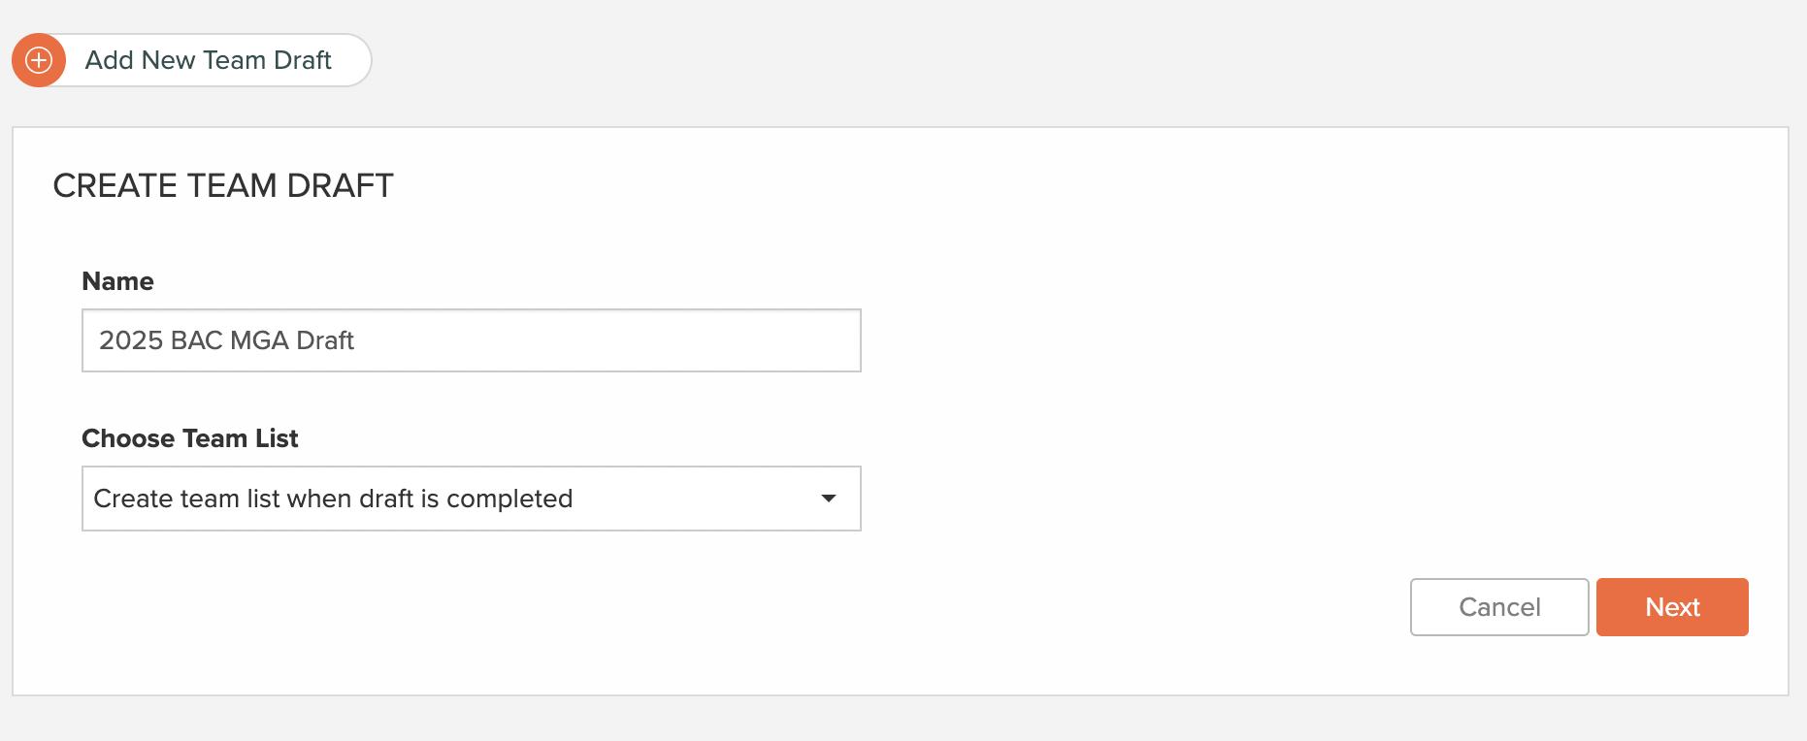Screen dimensions: 1807x741
Task: Expand the team list combo box via its caret
Action: pyautogui.click(x=828, y=499)
